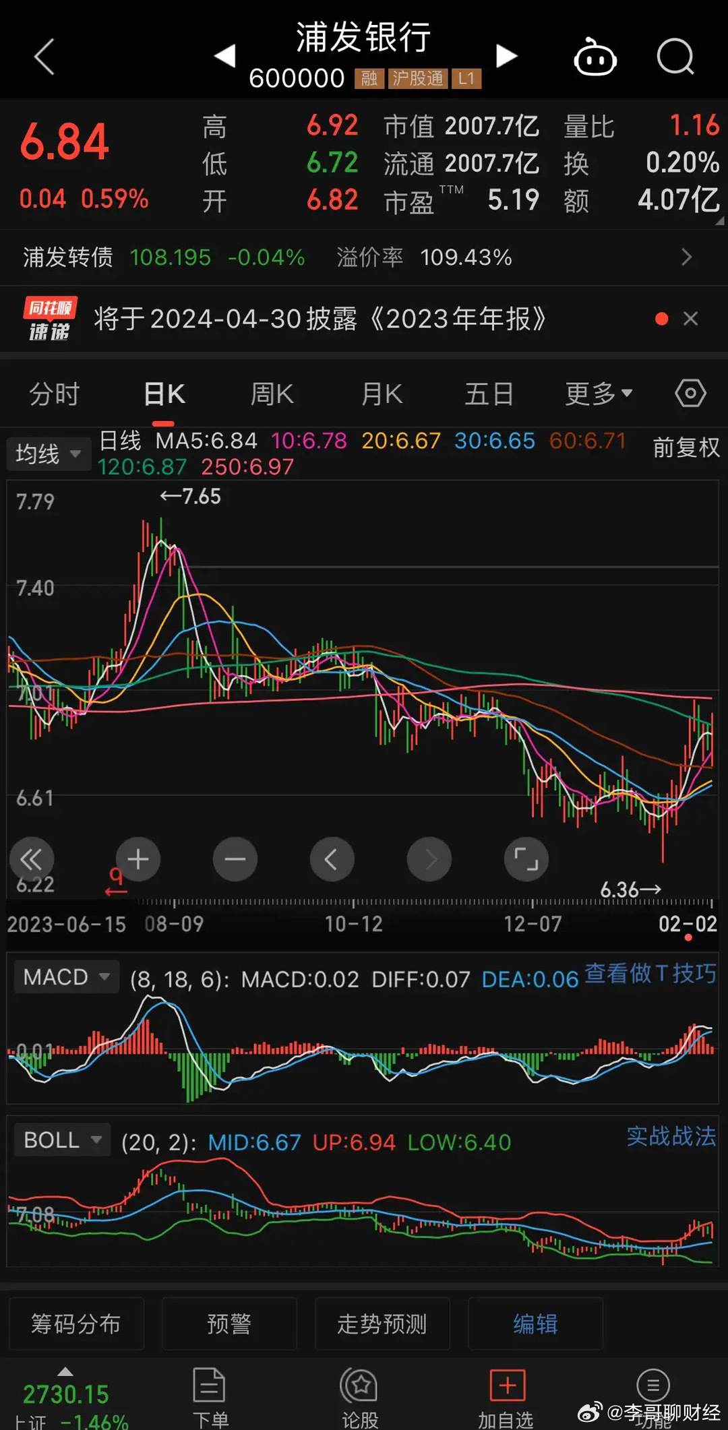Image resolution: width=728 pixels, height=1430 pixels.
Task: Toggle 前复权 price adjustment
Action: click(x=686, y=447)
